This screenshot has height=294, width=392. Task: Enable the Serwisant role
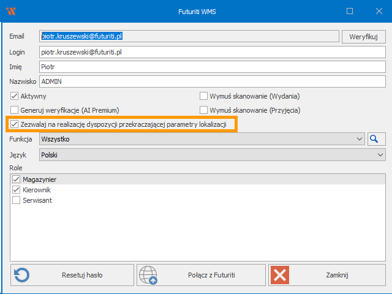17,200
